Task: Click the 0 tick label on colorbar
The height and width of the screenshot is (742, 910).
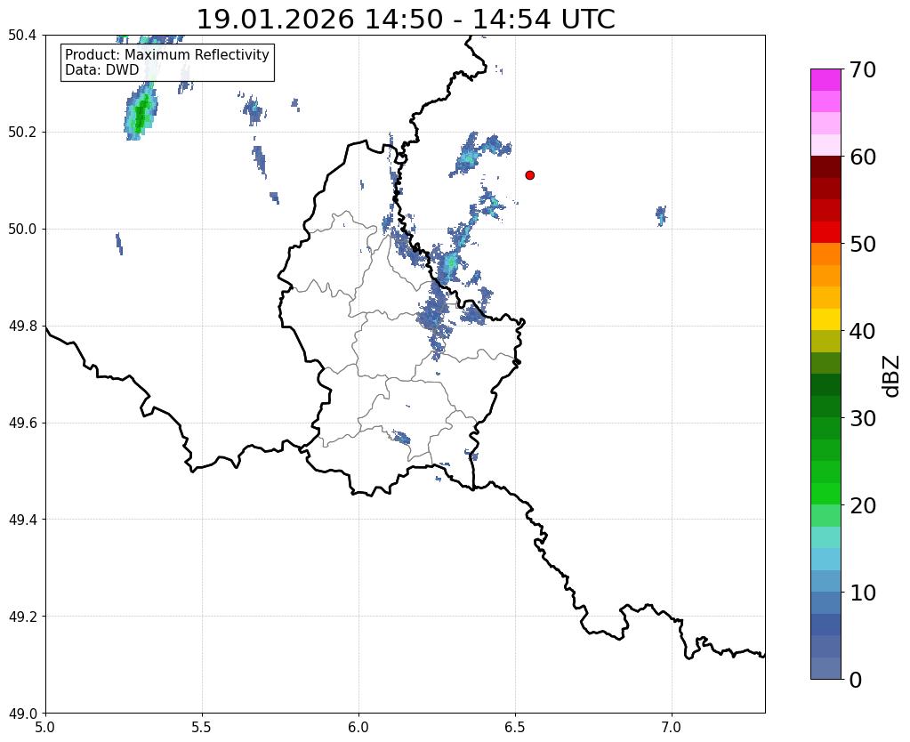Action: pyautogui.click(x=856, y=680)
